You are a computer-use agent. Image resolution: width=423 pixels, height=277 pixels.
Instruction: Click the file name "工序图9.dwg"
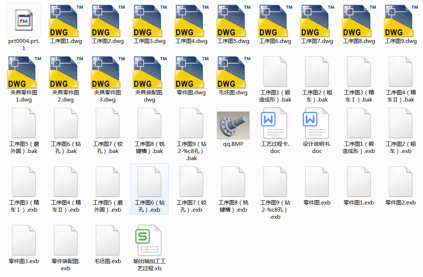point(400,41)
